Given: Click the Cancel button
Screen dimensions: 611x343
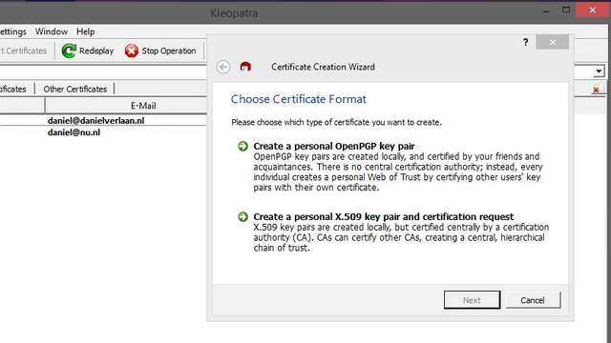Looking at the screenshot, I should click(533, 300).
